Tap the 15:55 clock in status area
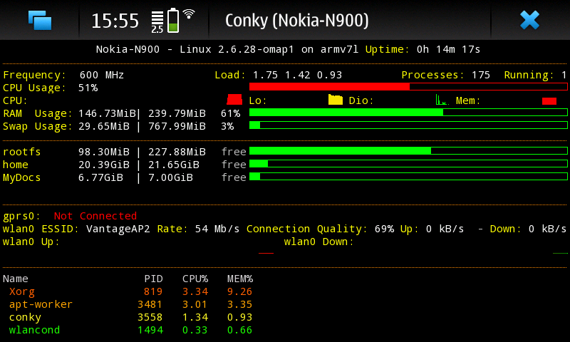 (115, 21)
